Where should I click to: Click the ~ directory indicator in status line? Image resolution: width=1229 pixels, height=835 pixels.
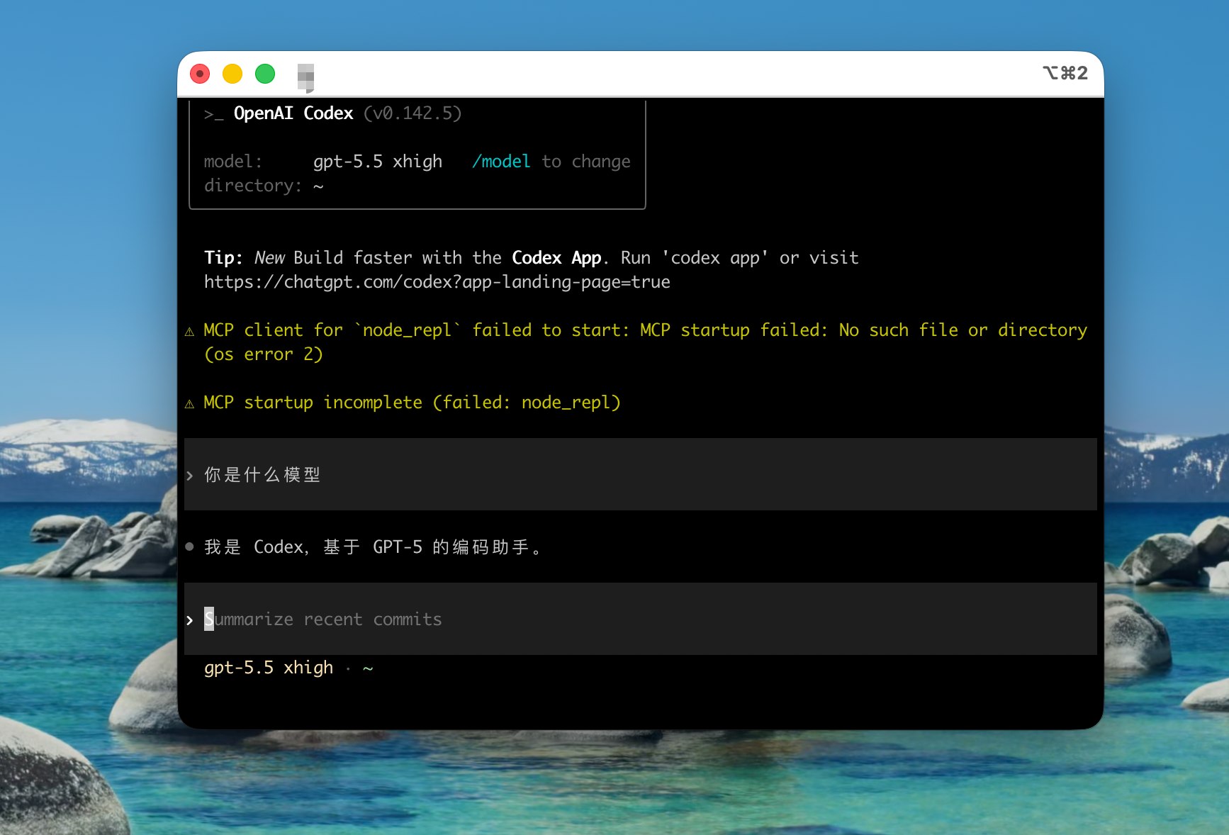point(368,668)
